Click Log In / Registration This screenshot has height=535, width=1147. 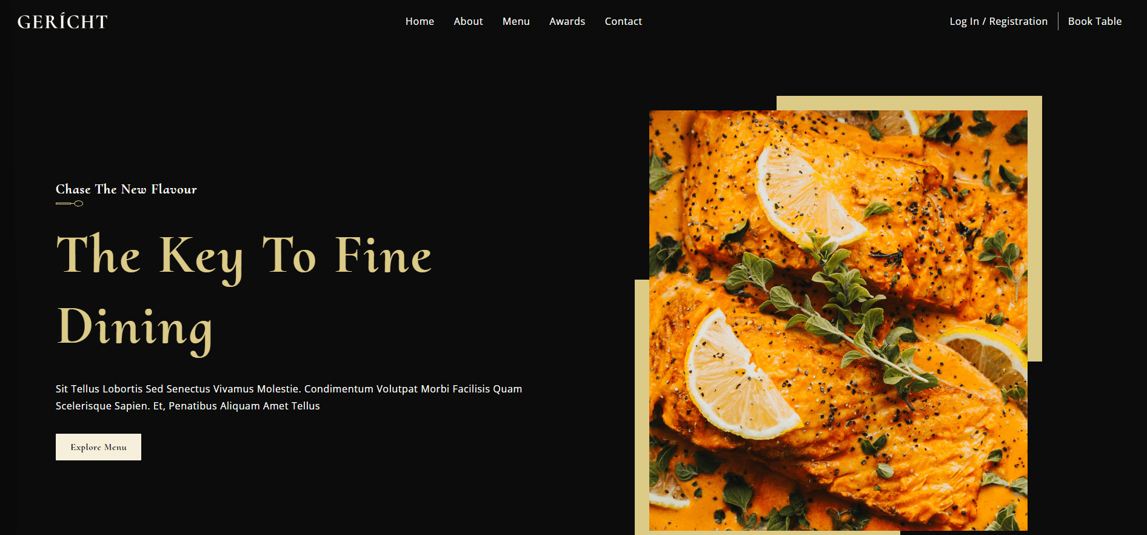[x=998, y=21]
